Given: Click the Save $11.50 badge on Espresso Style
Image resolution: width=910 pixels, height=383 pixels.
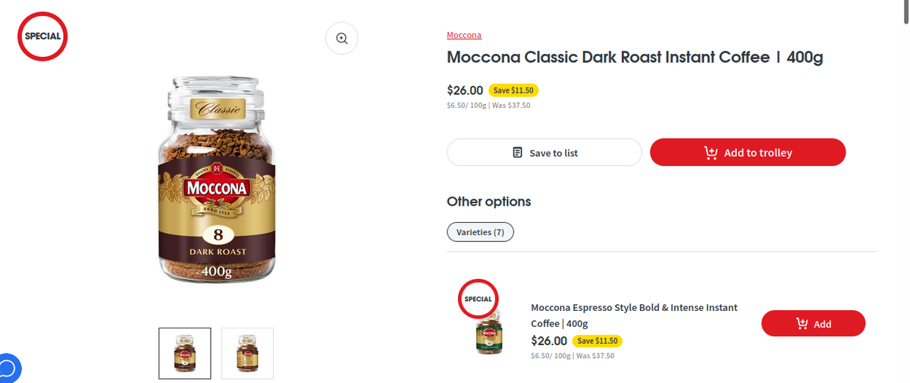Looking at the screenshot, I should (x=597, y=341).
